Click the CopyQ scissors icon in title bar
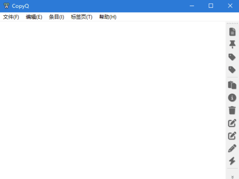Screen dimensions: 239x179 [6, 6]
